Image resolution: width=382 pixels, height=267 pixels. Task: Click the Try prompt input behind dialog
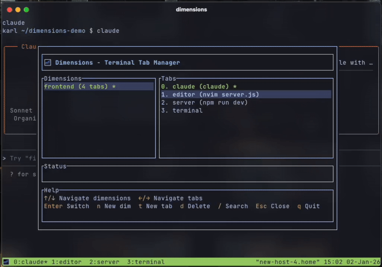[20, 158]
